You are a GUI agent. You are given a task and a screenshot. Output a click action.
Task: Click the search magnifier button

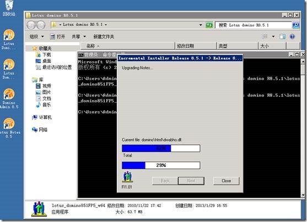tap(296, 25)
